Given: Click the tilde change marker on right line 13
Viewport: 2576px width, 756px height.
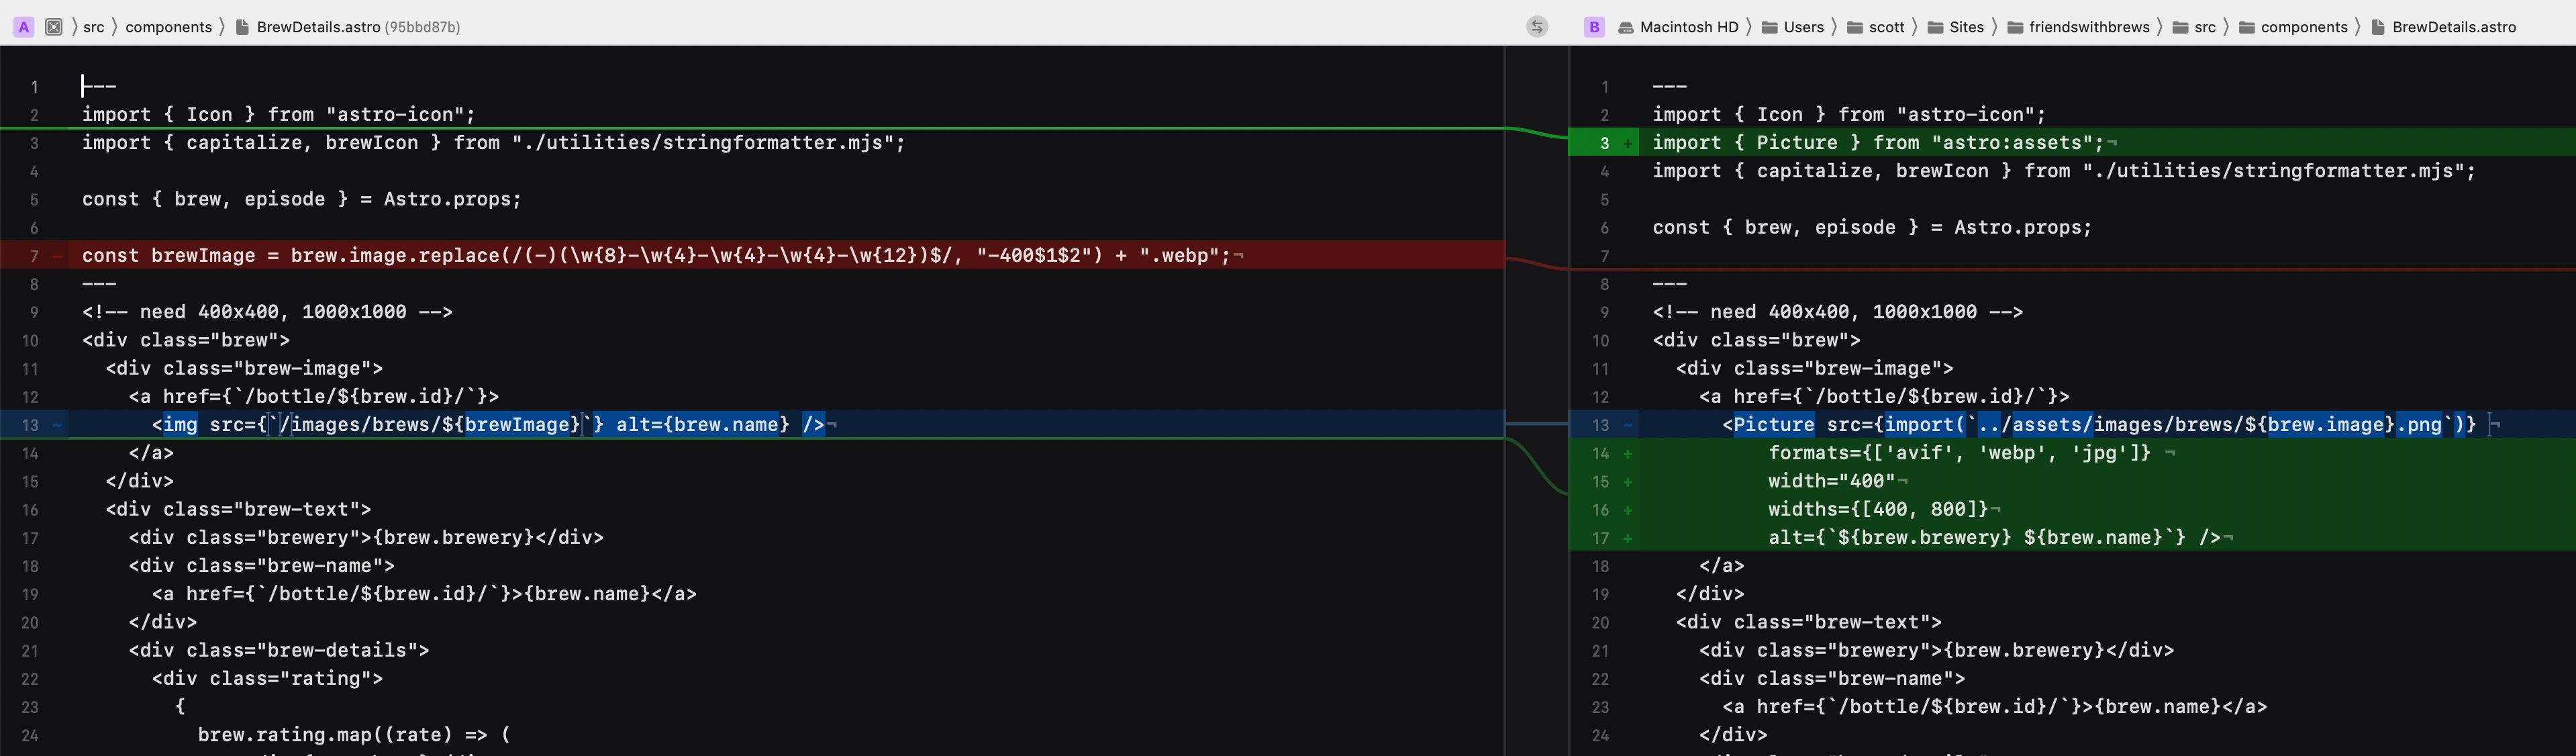Looking at the screenshot, I should (x=1628, y=425).
